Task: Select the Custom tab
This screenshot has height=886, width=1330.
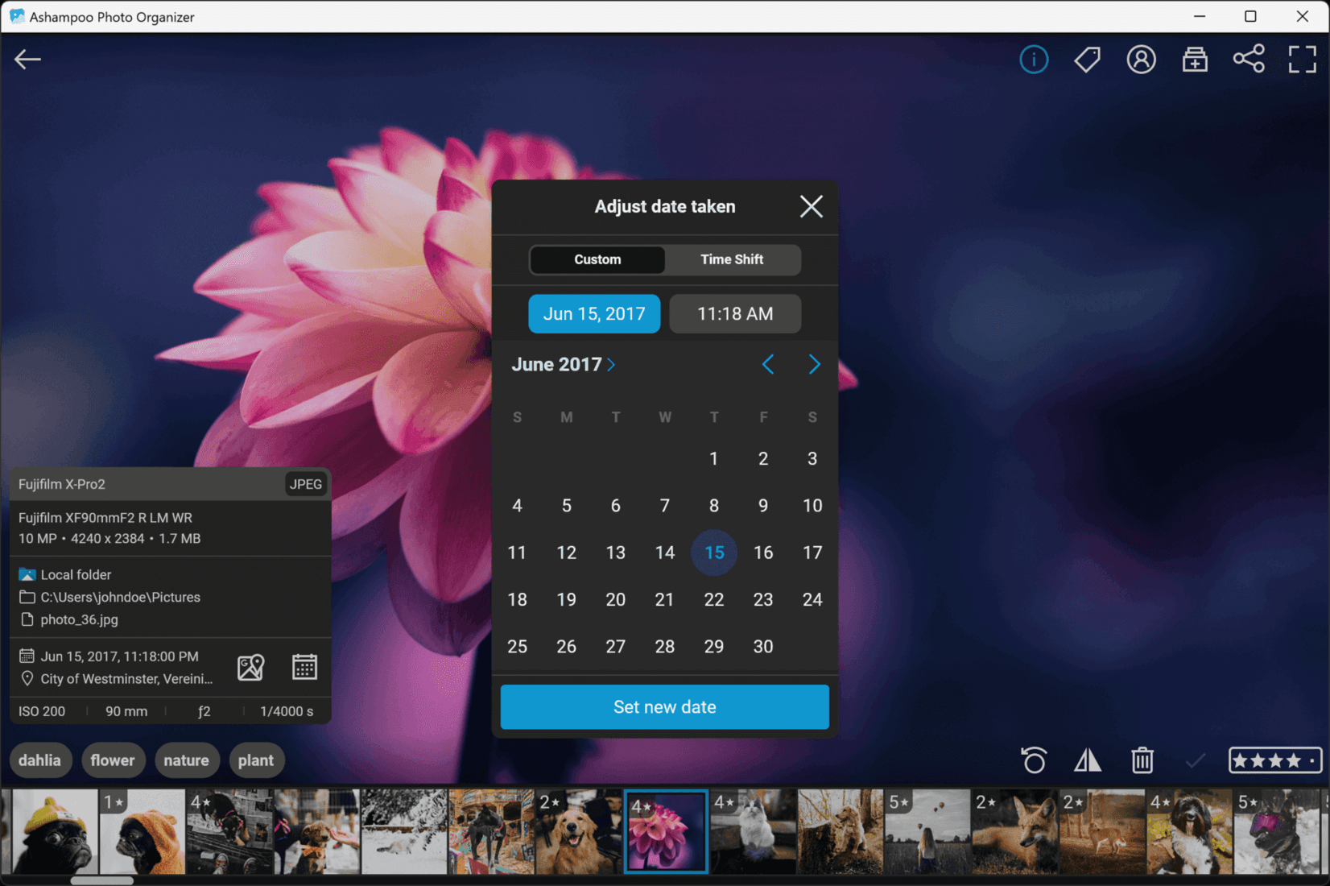Action: click(597, 259)
